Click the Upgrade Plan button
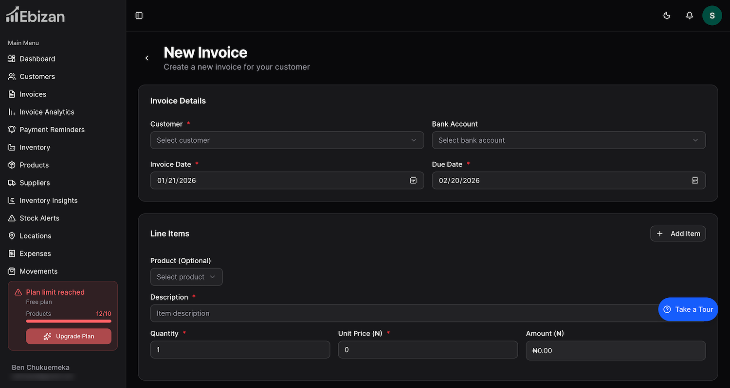This screenshot has width=730, height=388. (x=69, y=336)
